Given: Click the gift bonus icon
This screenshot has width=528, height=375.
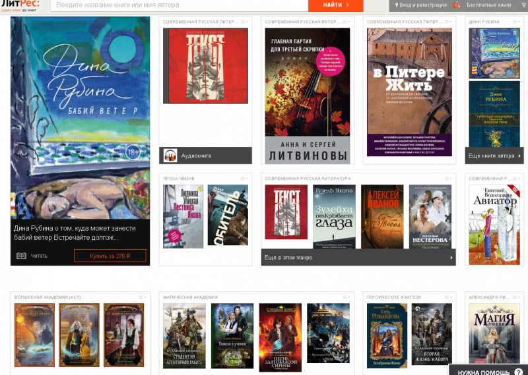Looking at the screenshot, I should [x=457, y=5].
